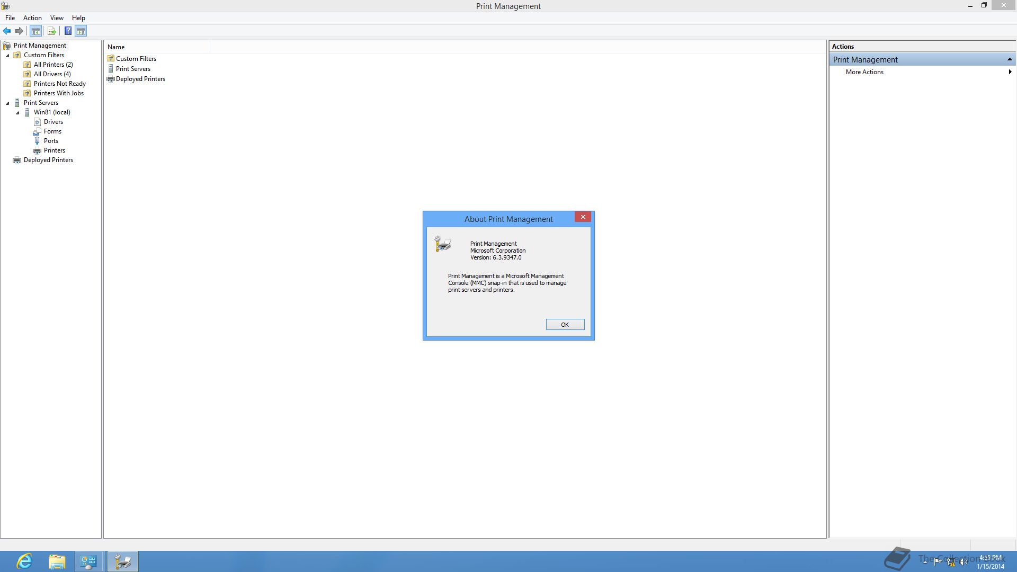Open File Explorer from the taskbar
This screenshot has width=1017, height=572.
(x=57, y=561)
